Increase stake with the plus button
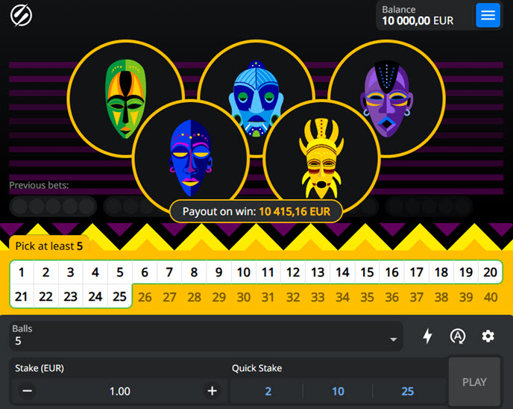This screenshot has height=409, width=513. click(x=213, y=391)
